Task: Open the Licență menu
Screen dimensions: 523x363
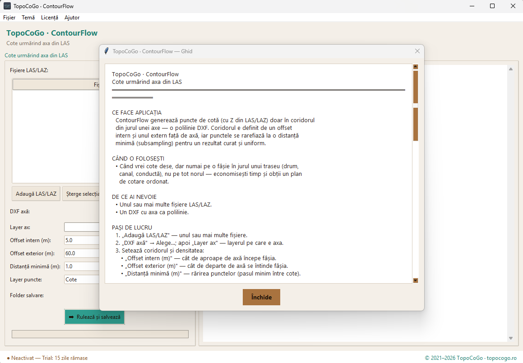Action: point(50,17)
